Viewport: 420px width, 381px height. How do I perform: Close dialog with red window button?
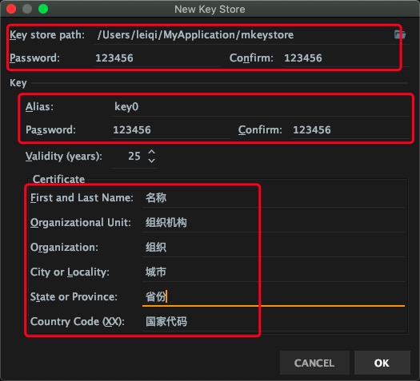[x=11, y=9]
